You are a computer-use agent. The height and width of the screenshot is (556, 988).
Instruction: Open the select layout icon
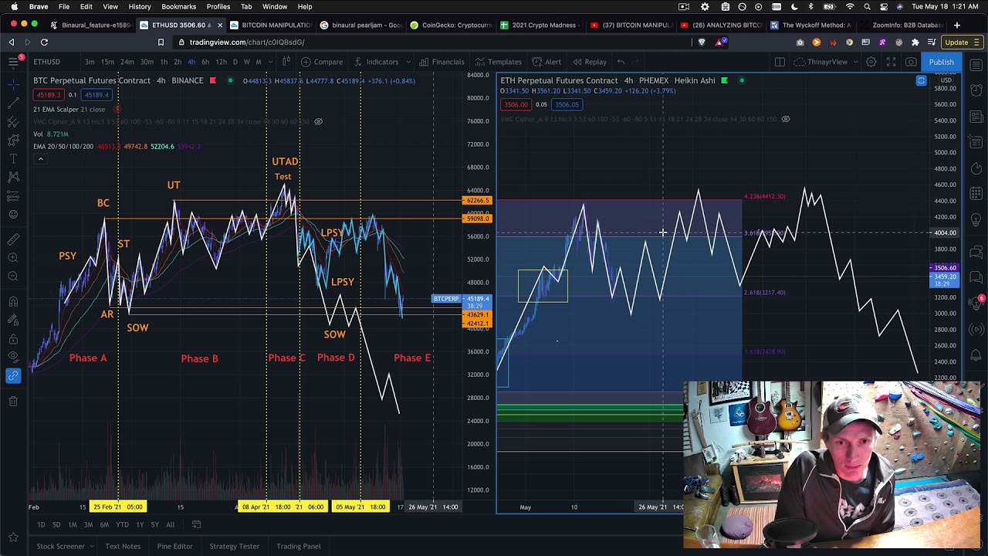pos(780,62)
